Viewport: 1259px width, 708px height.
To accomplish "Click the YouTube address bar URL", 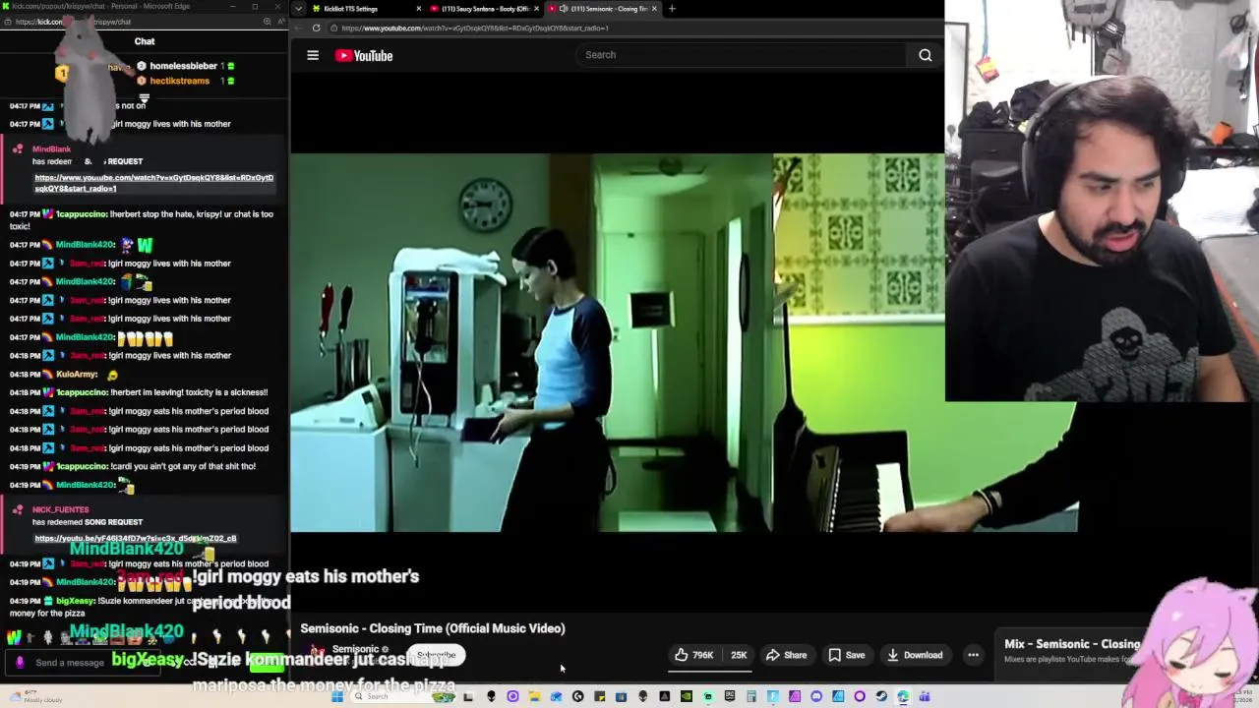I will pos(475,28).
